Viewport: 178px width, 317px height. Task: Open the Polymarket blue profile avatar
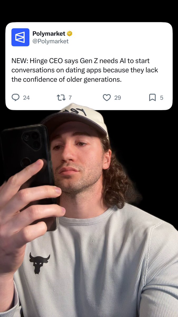pyautogui.click(x=20, y=37)
